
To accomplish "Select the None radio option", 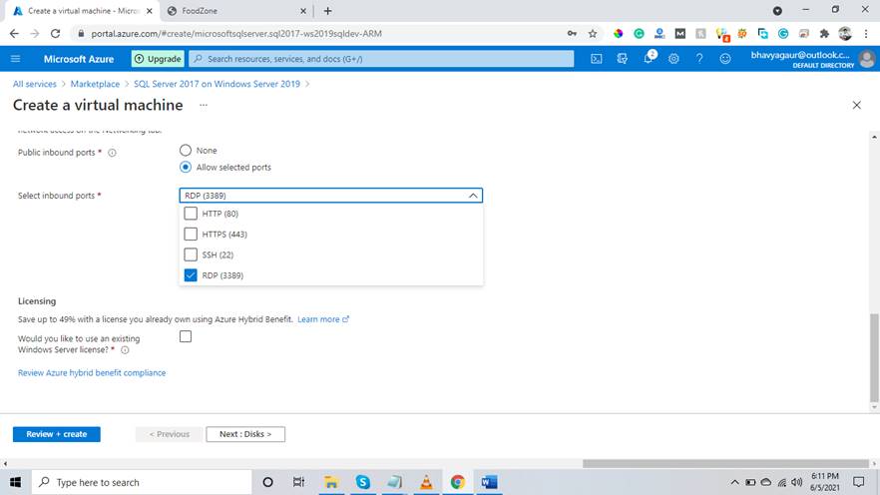I will [186, 150].
